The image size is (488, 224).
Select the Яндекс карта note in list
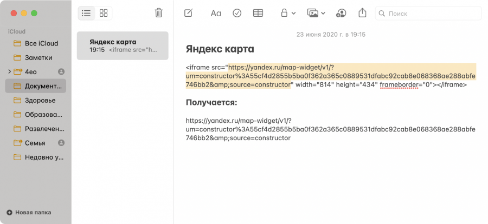[123, 45]
